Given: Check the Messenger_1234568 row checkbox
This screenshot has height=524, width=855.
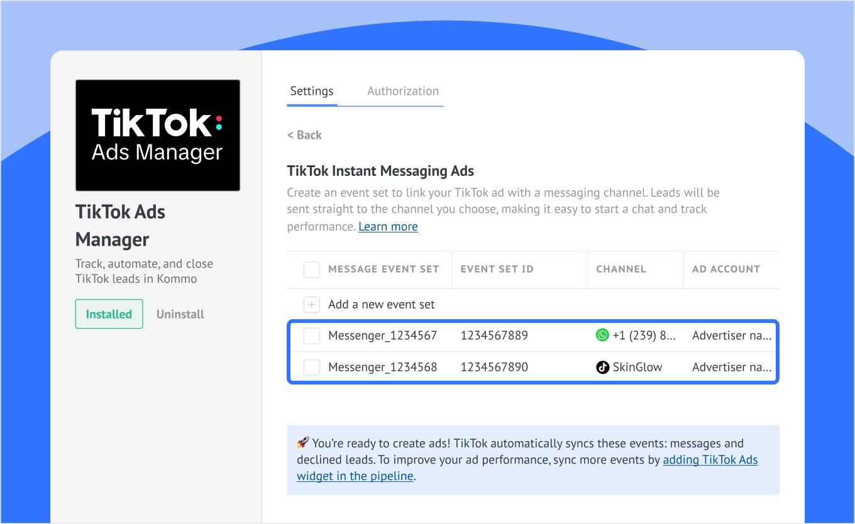Looking at the screenshot, I should (x=311, y=367).
